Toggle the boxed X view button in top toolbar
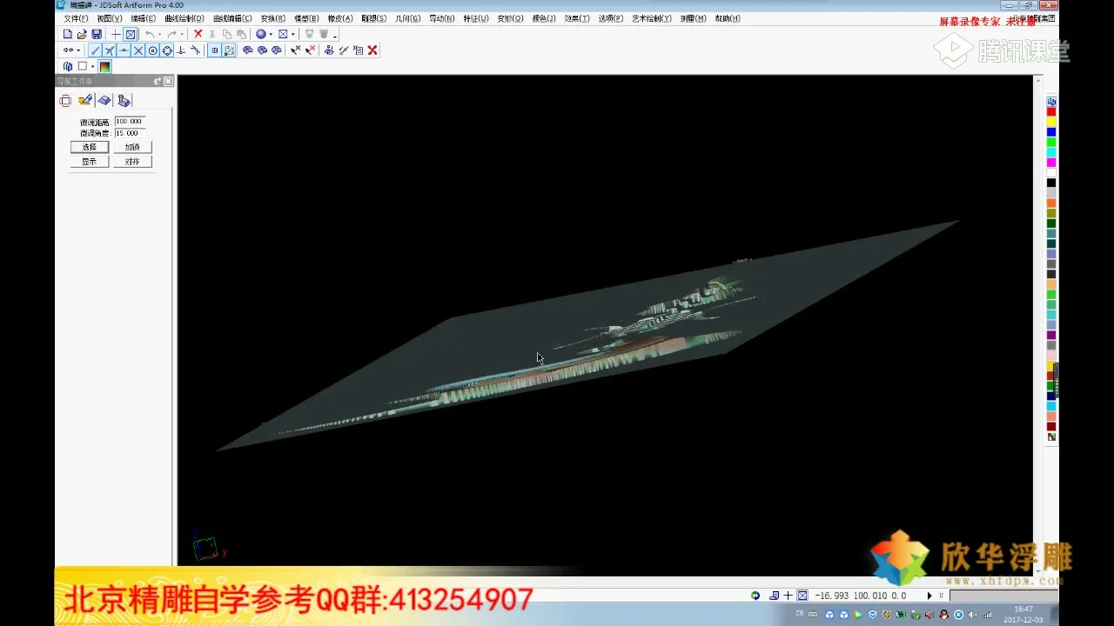Image resolution: width=1114 pixels, height=626 pixels. [130, 34]
